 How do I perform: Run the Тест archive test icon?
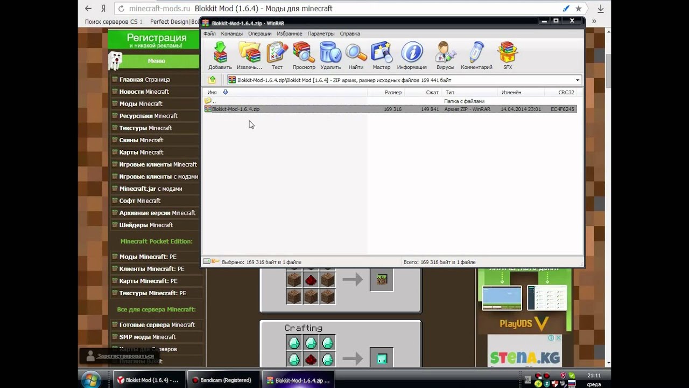[x=277, y=56]
